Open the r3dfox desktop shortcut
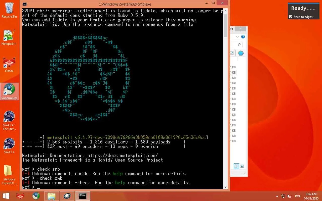The image size is (322, 201). coord(9,65)
